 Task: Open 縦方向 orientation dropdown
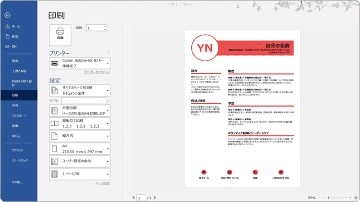(80, 136)
